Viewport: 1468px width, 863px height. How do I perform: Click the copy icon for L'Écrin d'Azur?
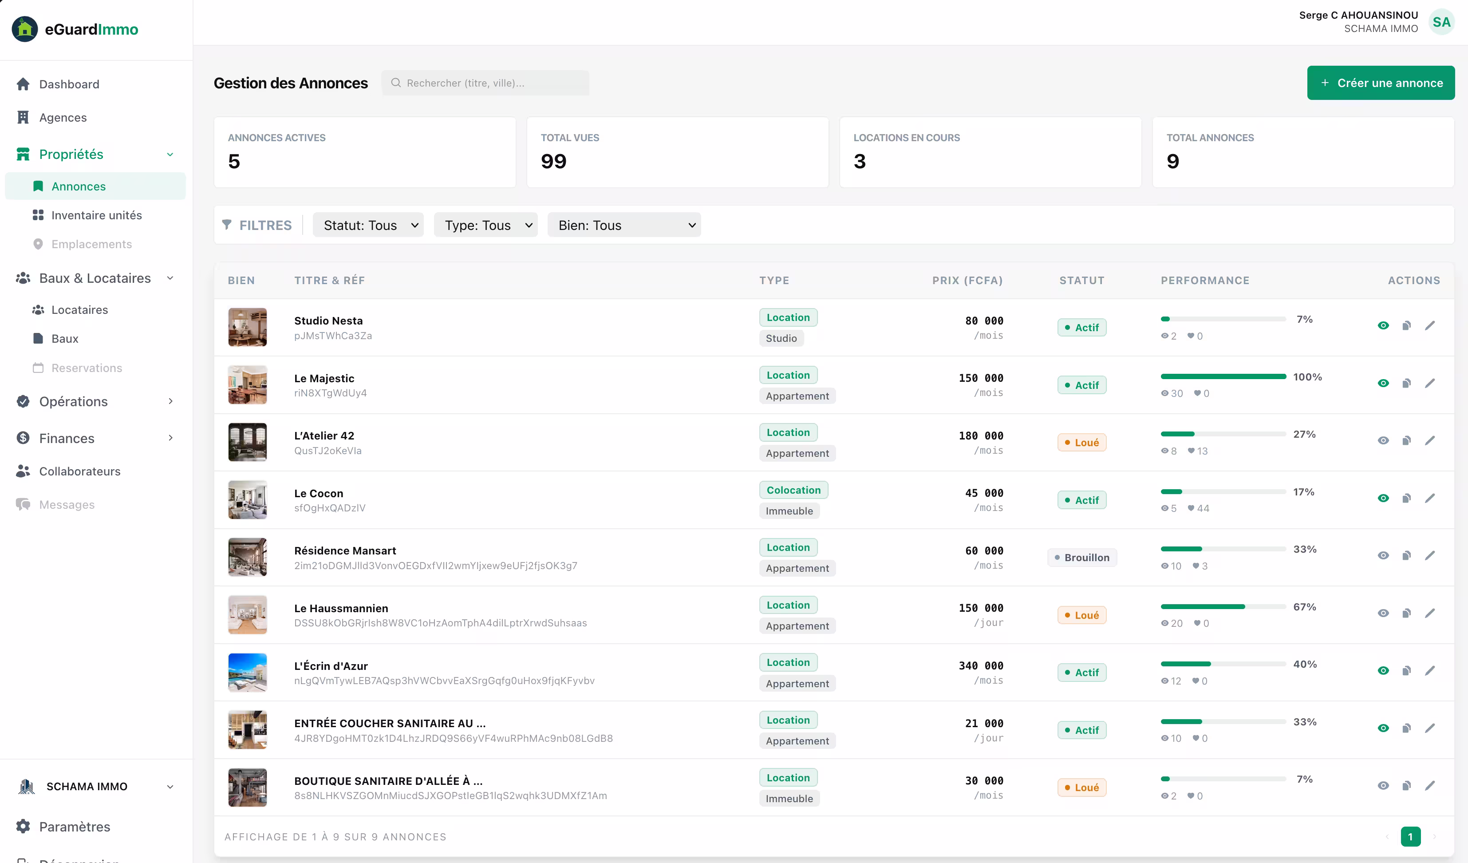1406,671
